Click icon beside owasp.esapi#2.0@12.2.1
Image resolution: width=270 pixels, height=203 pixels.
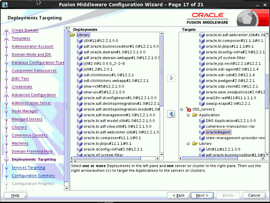[x=202, y=104]
